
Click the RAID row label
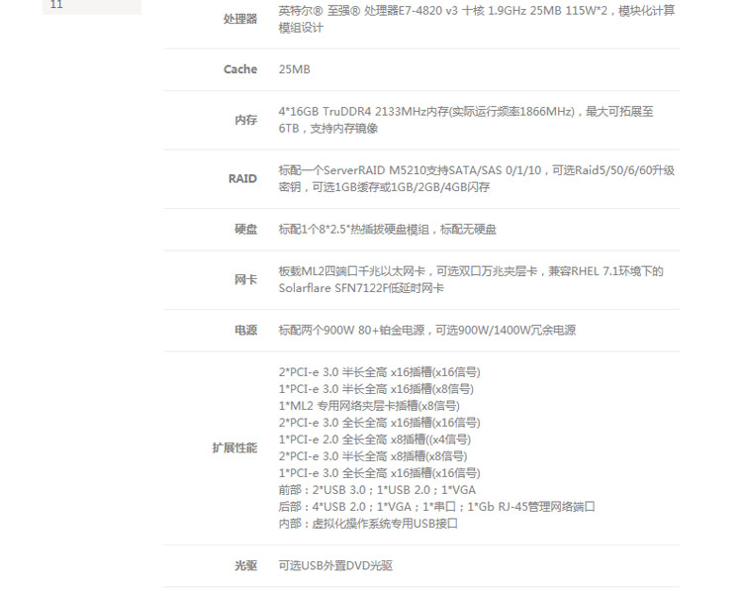(242, 179)
